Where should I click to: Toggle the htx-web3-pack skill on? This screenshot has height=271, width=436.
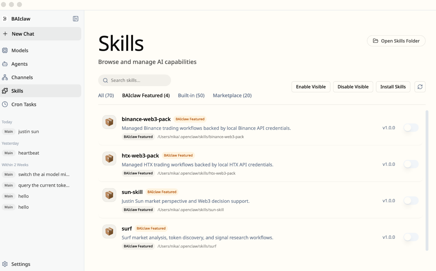pyautogui.click(x=411, y=164)
